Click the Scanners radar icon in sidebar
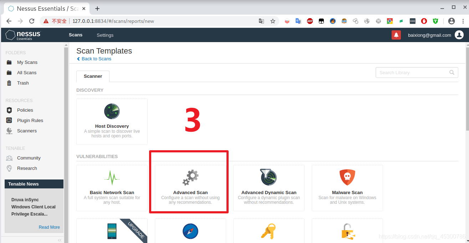The width and height of the screenshot is (469, 243). coord(9,131)
